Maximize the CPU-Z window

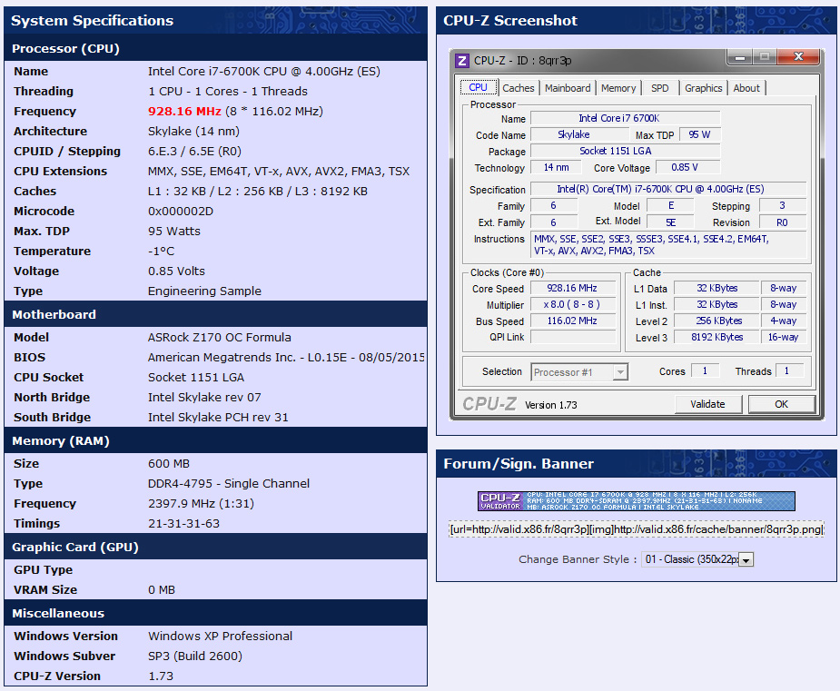[765, 58]
